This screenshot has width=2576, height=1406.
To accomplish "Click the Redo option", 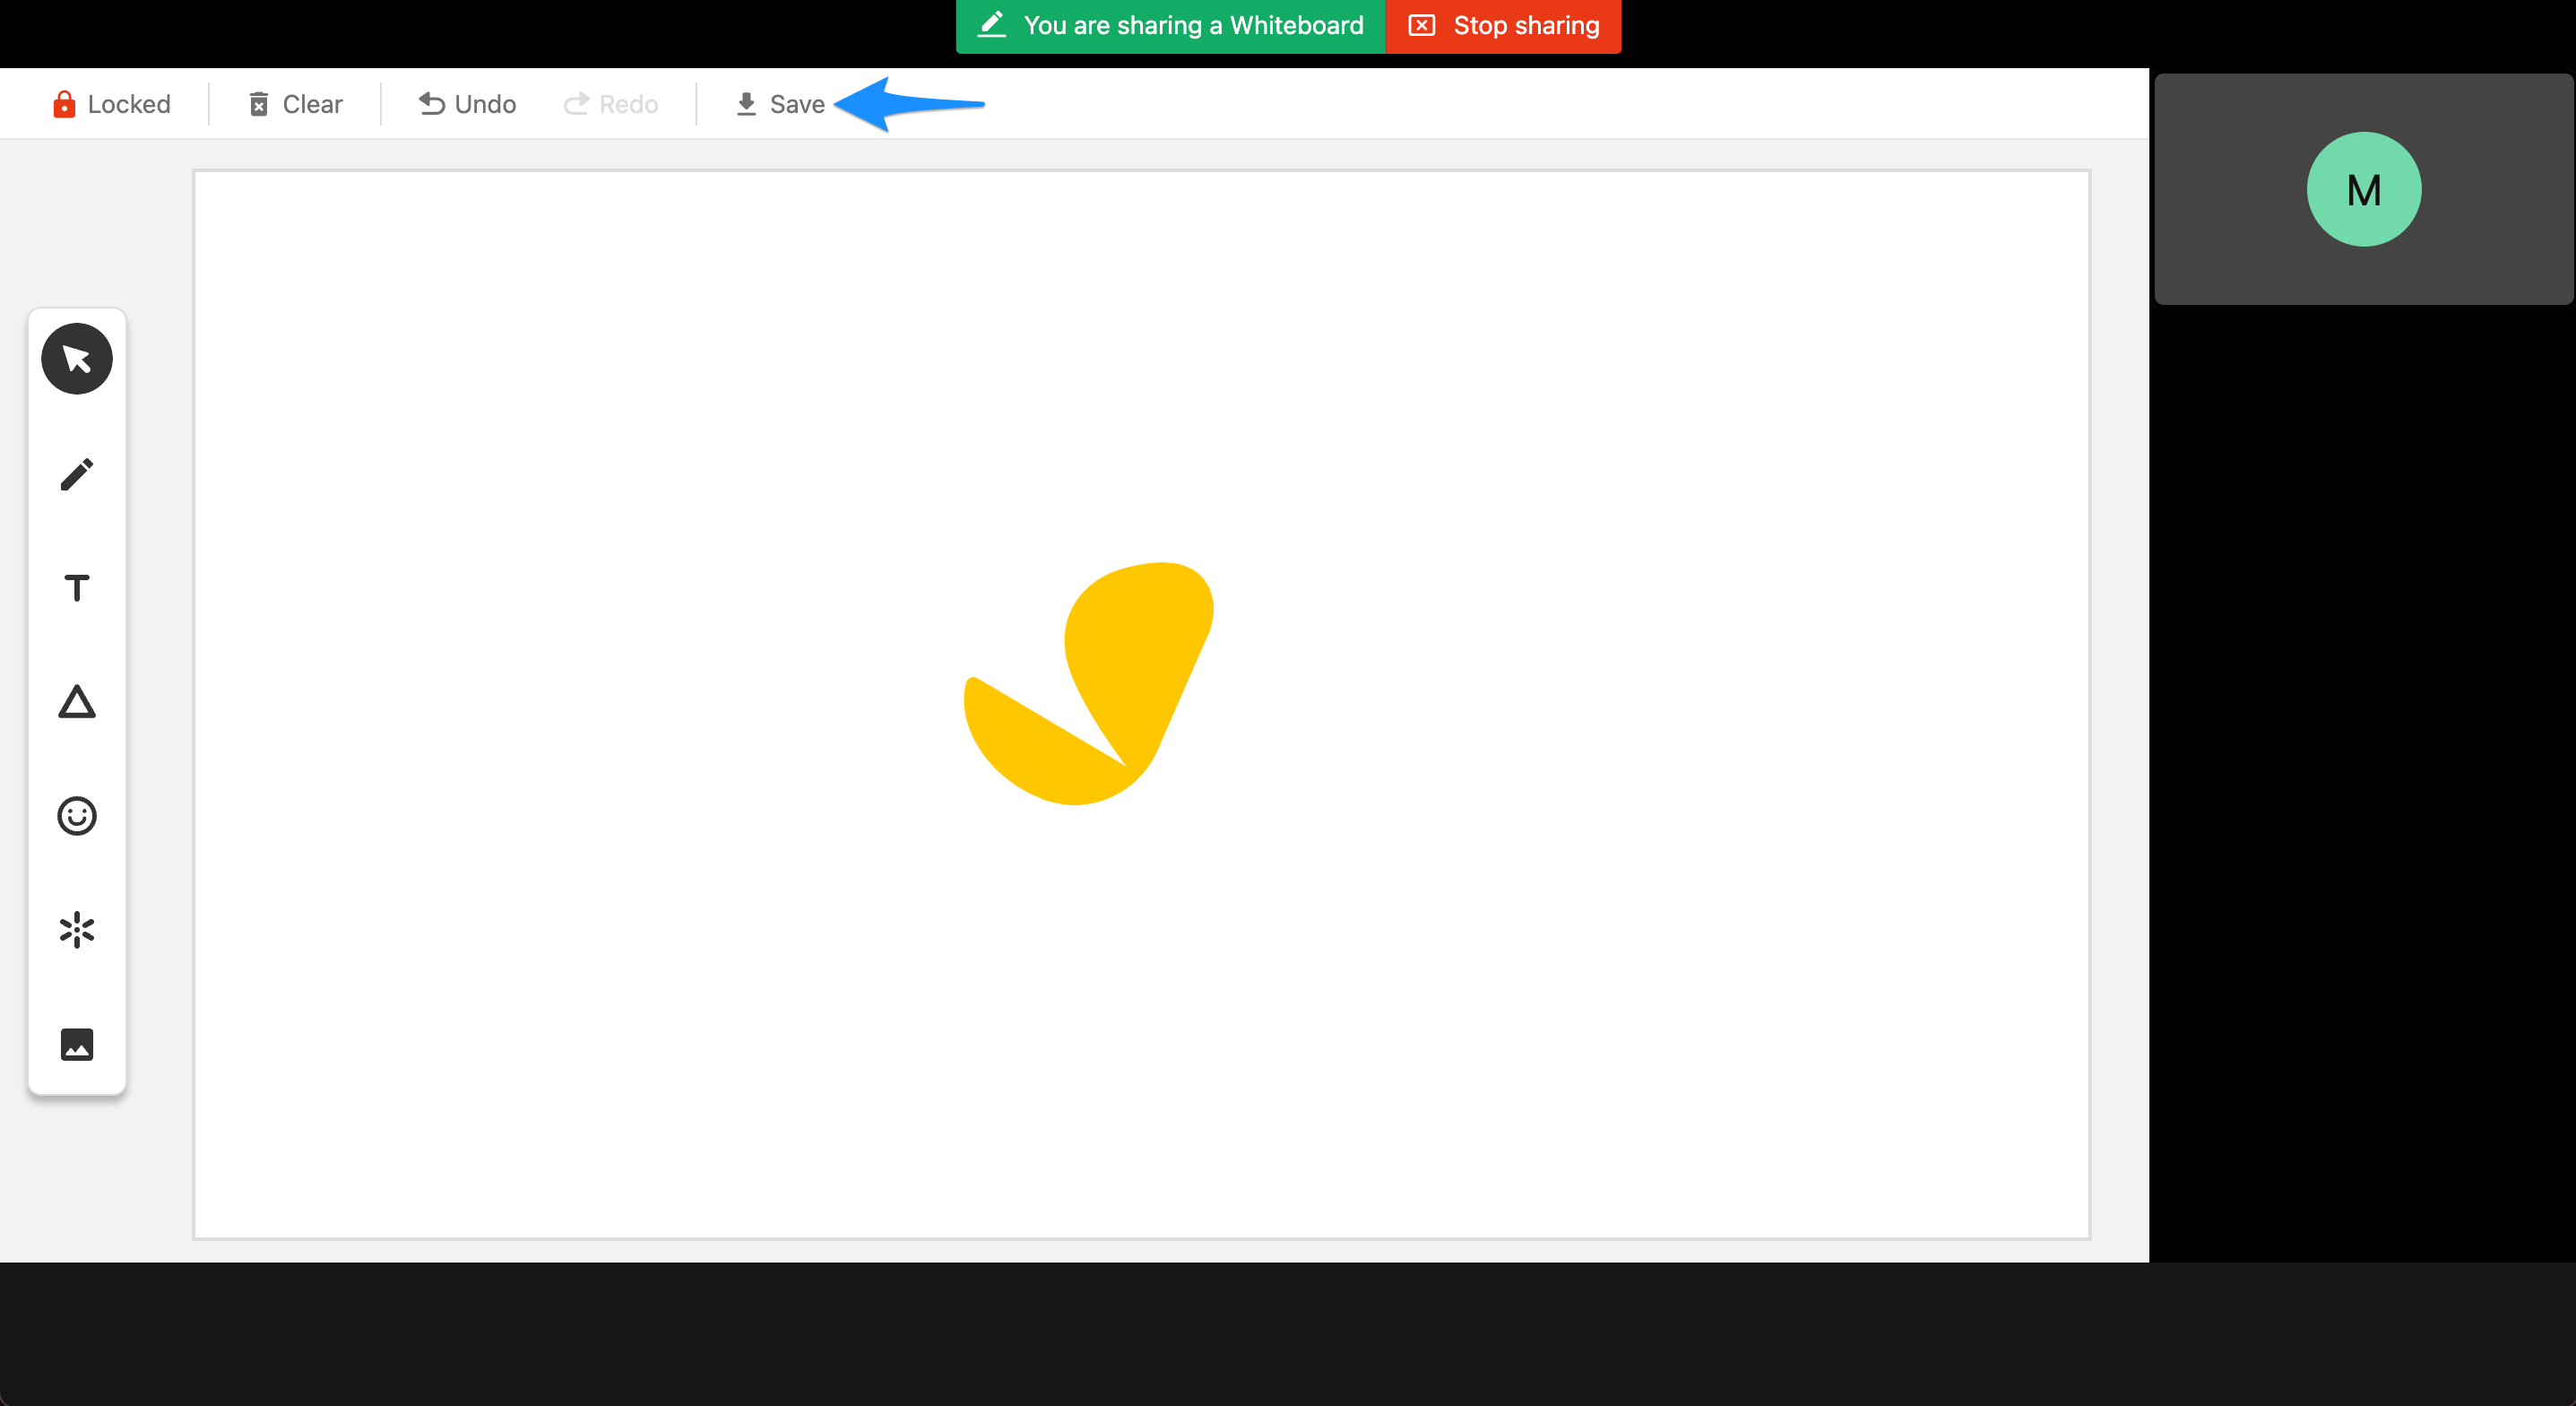I will [x=610, y=103].
